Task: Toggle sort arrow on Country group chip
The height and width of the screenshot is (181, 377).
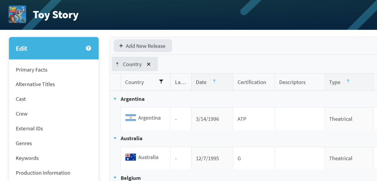Action: point(117,64)
